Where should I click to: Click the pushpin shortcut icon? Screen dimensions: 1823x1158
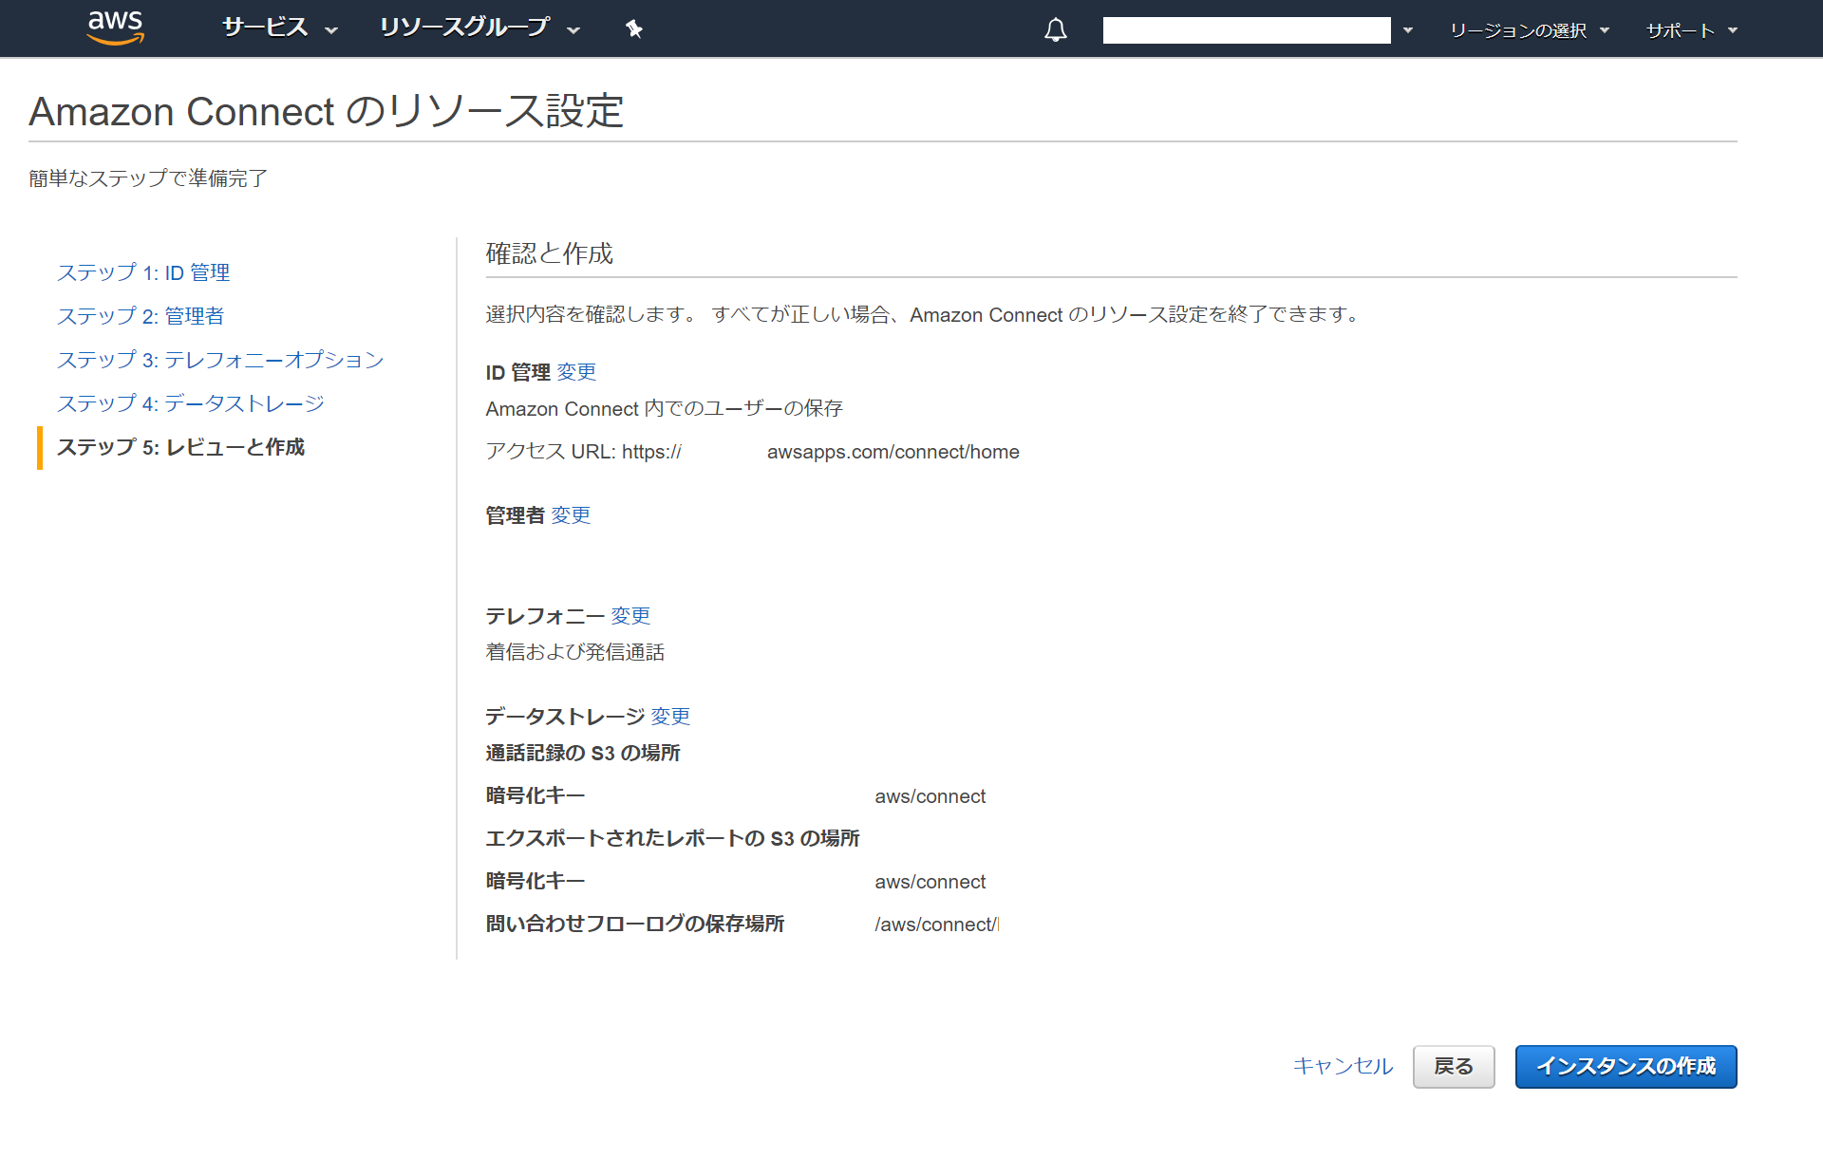pos(634,29)
